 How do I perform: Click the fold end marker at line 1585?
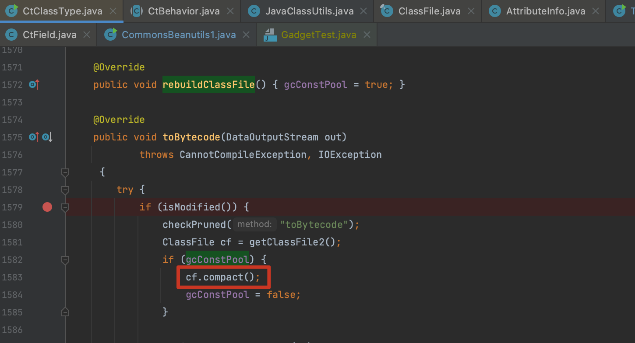pos(65,312)
